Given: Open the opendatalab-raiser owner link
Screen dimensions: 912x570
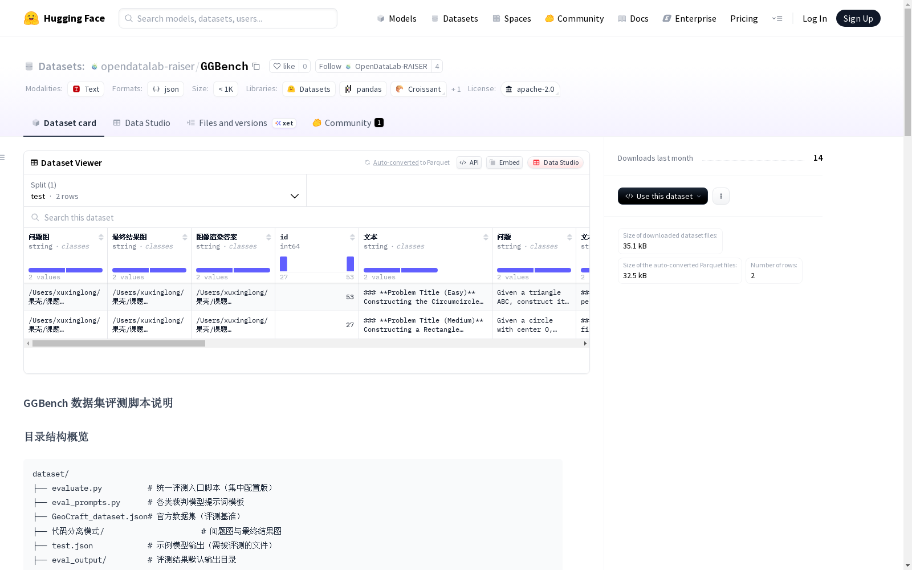Looking at the screenshot, I should (148, 67).
